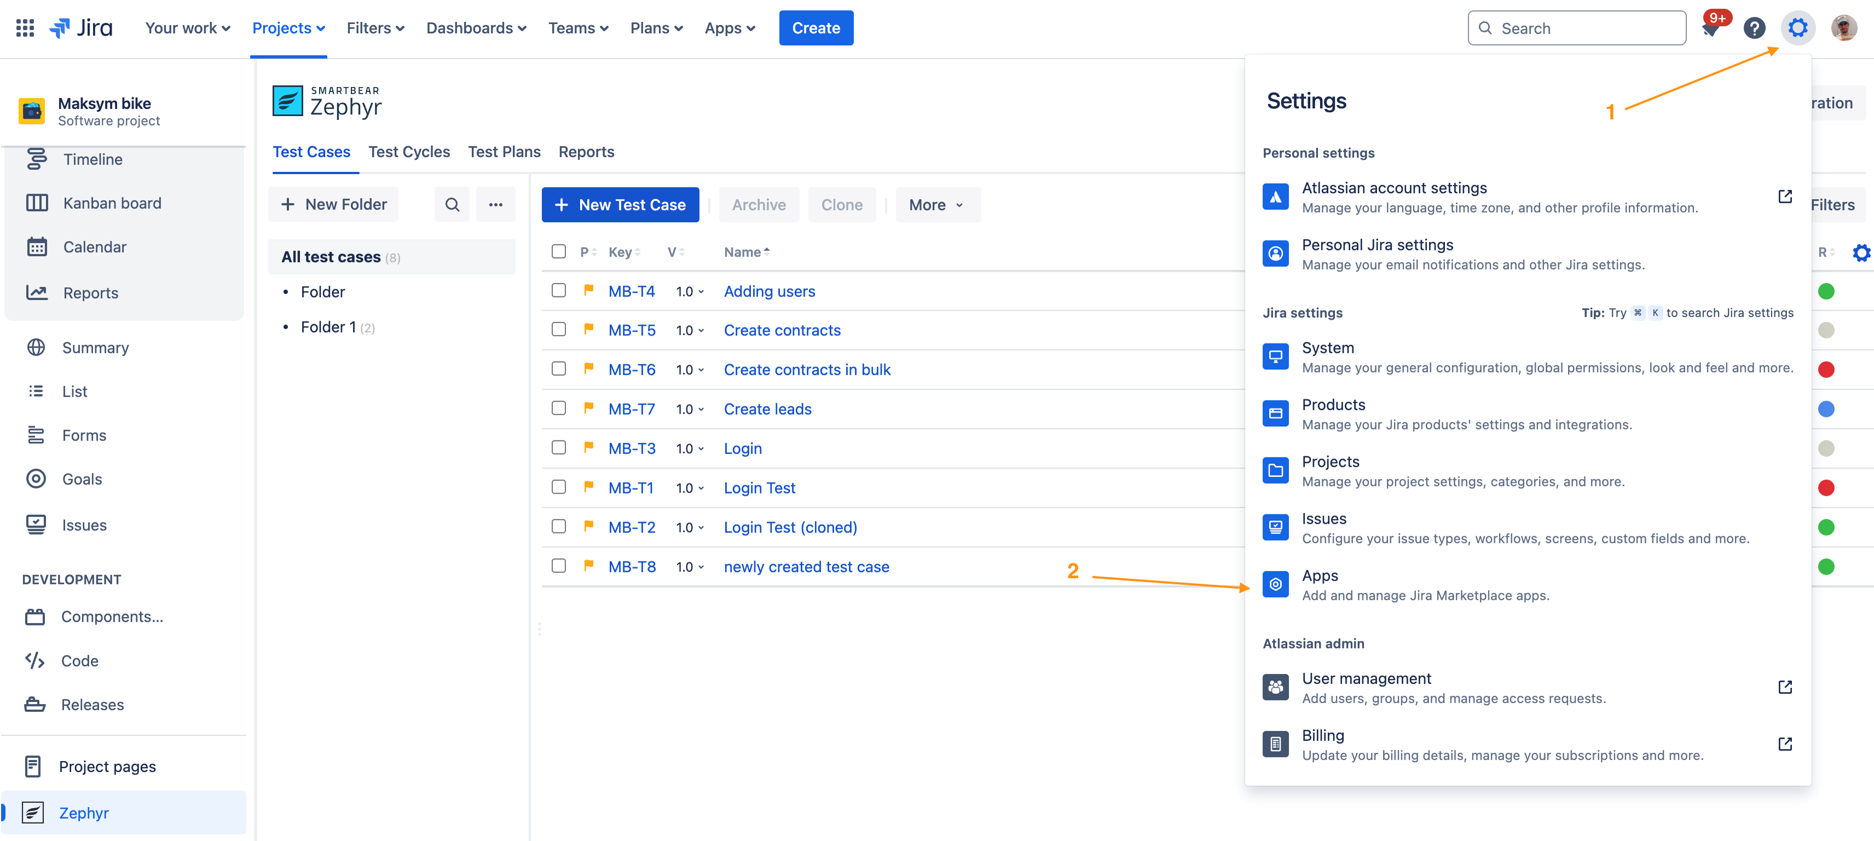Open version dropdown for MB-T5
This screenshot has height=841, width=1874.
(x=690, y=330)
